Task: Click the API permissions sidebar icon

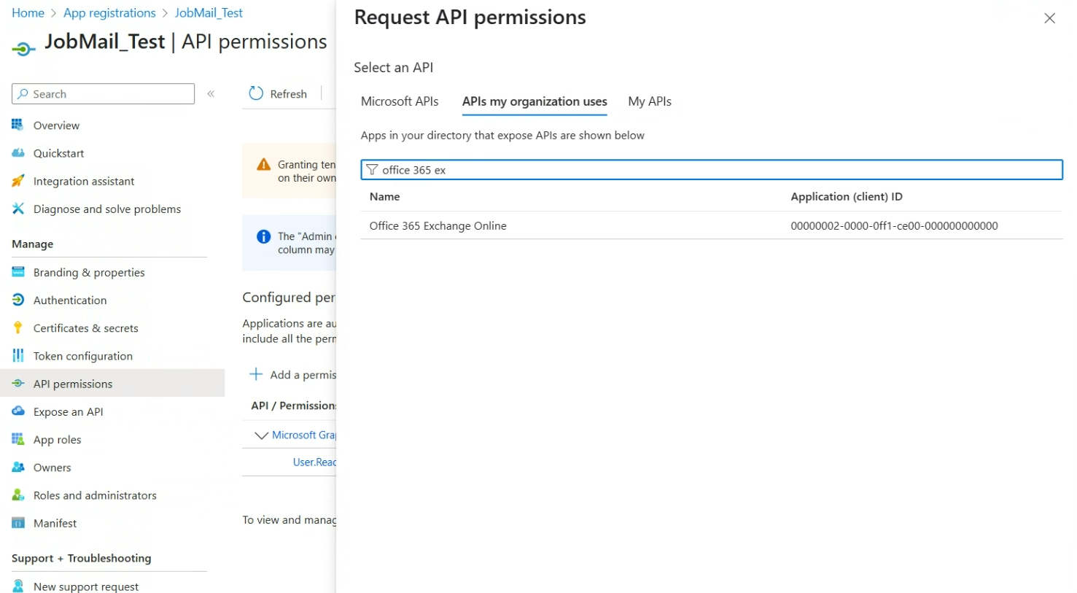Action: click(x=18, y=383)
